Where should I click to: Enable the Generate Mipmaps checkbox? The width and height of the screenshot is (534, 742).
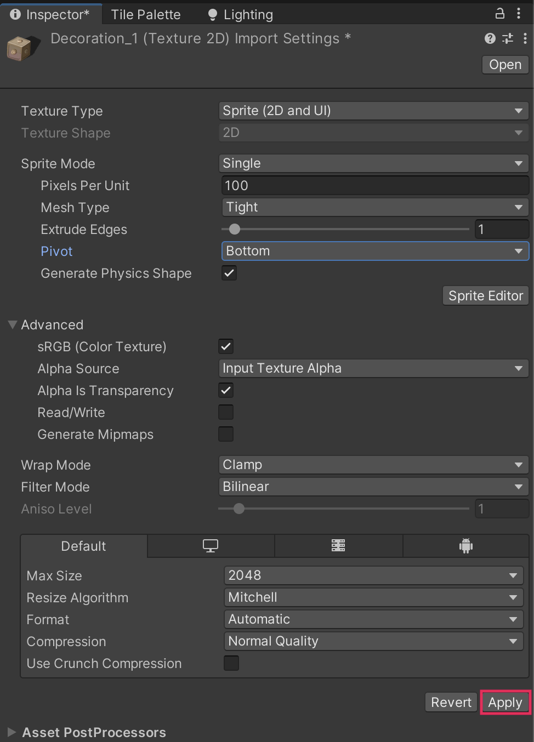pyautogui.click(x=226, y=434)
